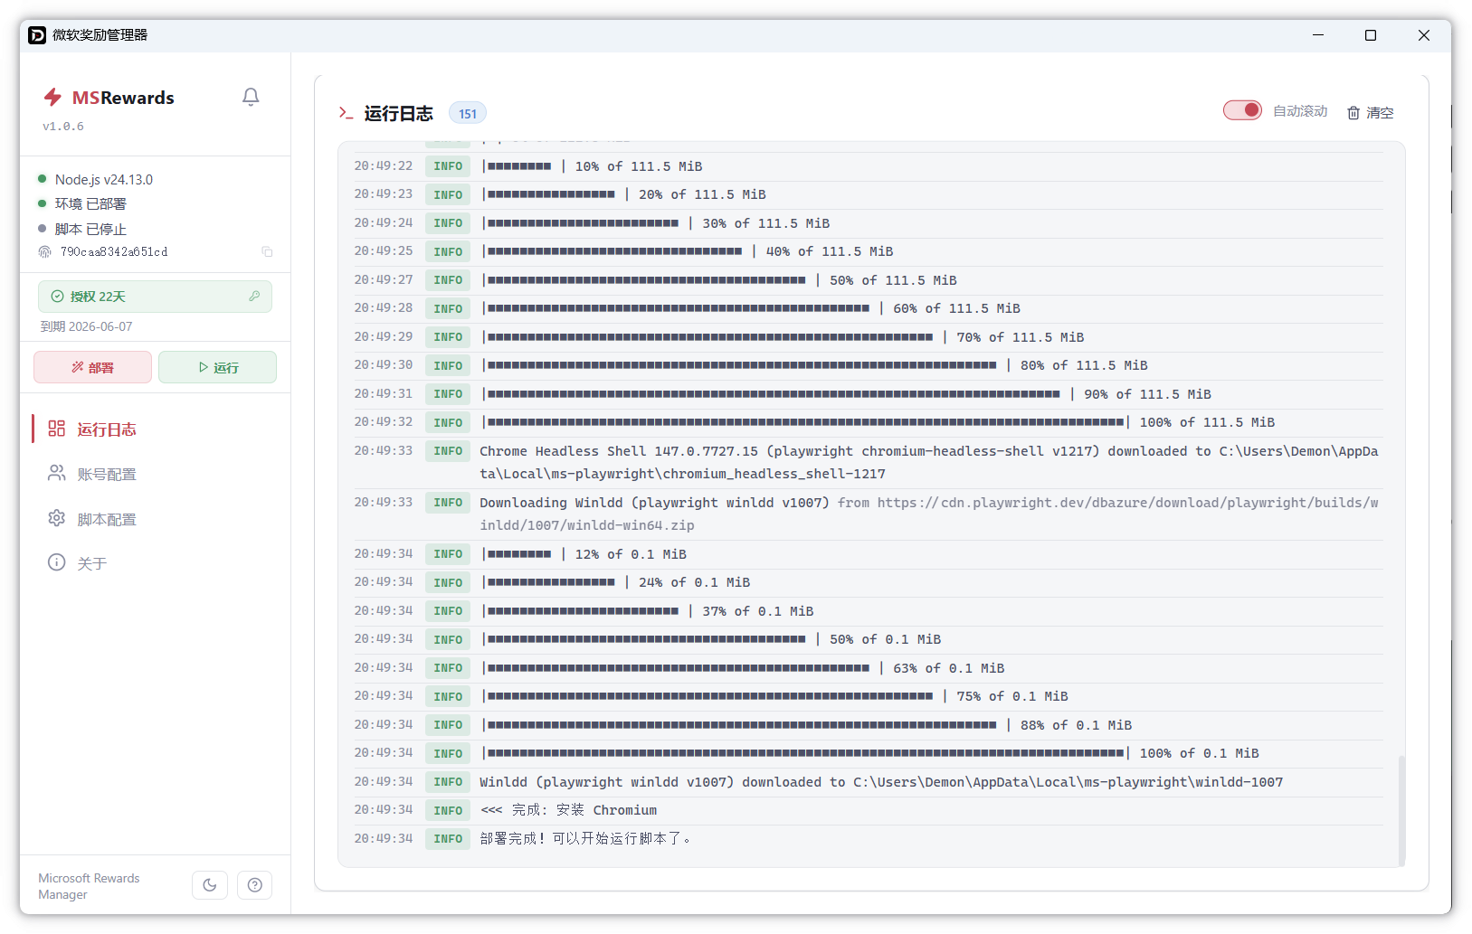Open the help question mark icon
This screenshot has height=934, width=1472.
255,885
